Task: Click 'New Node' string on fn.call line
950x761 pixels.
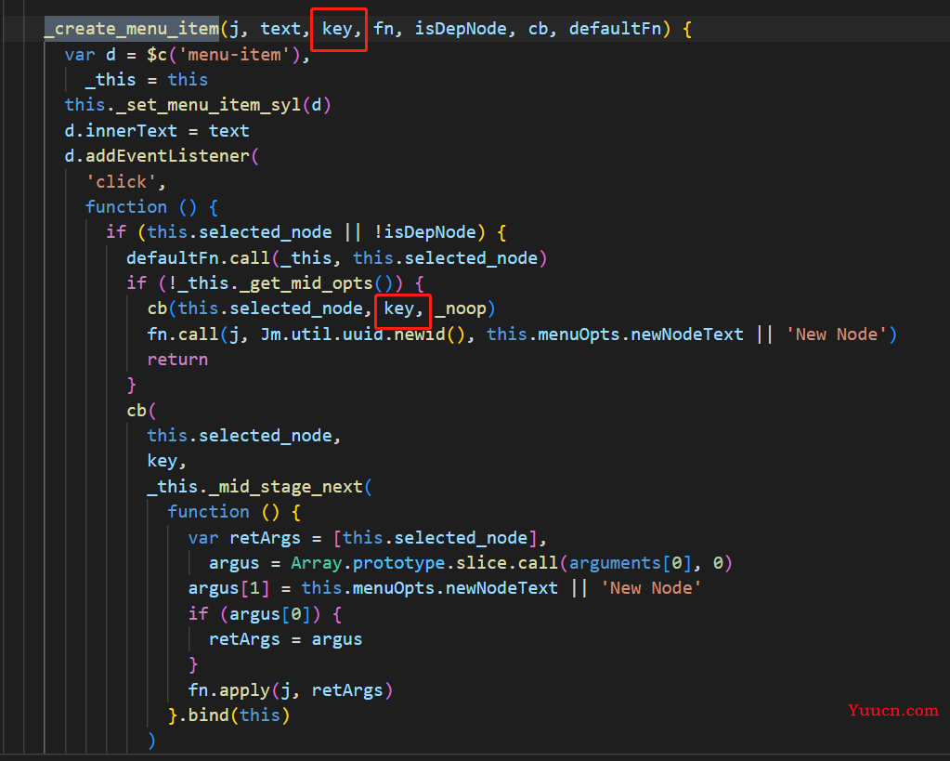Action: click(x=836, y=335)
